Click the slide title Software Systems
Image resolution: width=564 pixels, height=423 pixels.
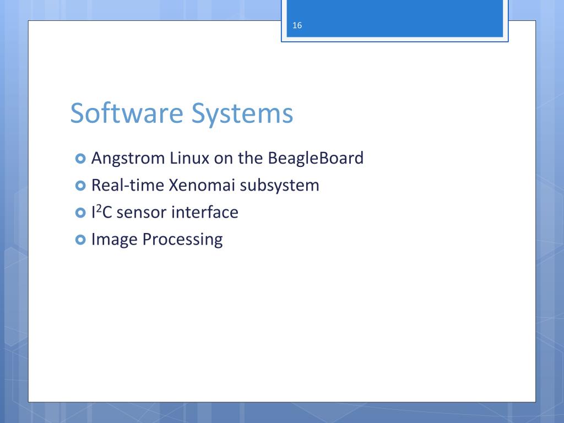tap(182, 113)
